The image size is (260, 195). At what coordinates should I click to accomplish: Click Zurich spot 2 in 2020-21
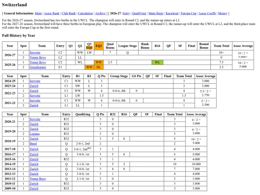click(x=34, y=124)
